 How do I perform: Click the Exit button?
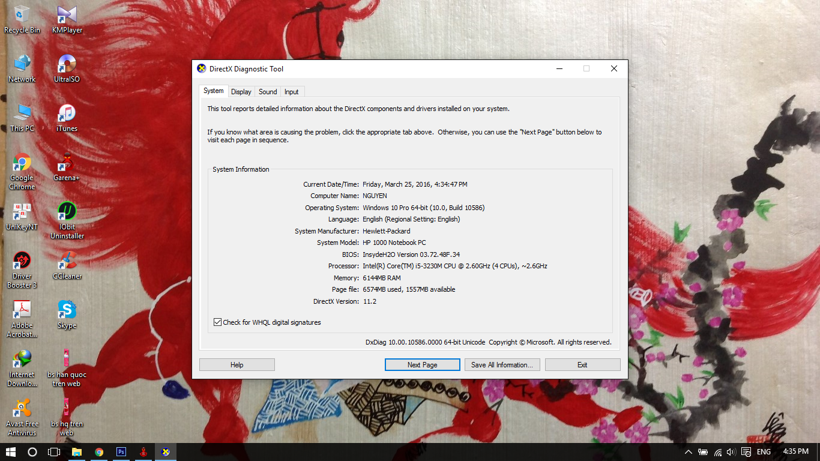(582, 365)
